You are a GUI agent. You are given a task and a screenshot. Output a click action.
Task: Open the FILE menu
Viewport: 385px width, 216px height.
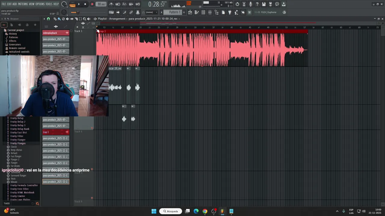[4, 4]
